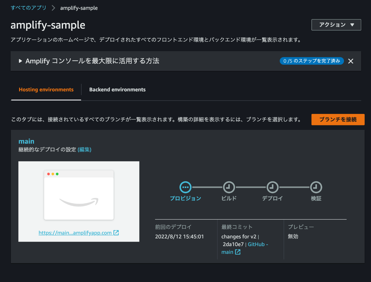The image size is (371, 282).
Task: Open the アクション dropdown menu
Action: coord(336,25)
